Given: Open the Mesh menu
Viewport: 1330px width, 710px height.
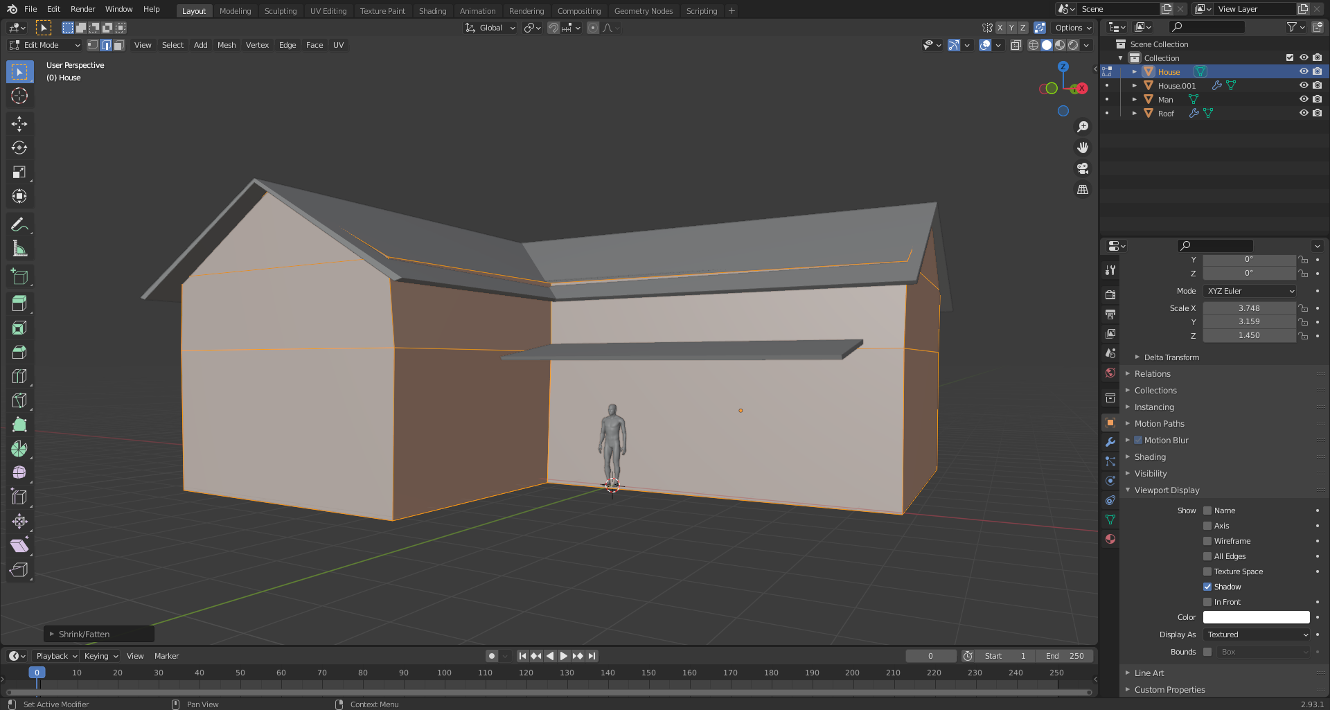Looking at the screenshot, I should tap(227, 45).
